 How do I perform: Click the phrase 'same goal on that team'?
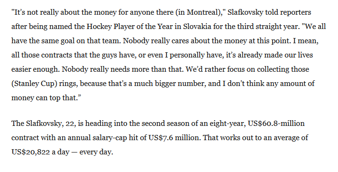click(x=81, y=41)
